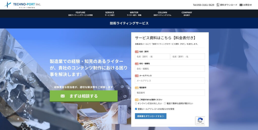Open the FEATURE menu item
The width and height of the screenshot is (258, 130).
click(x=80, y=14)
